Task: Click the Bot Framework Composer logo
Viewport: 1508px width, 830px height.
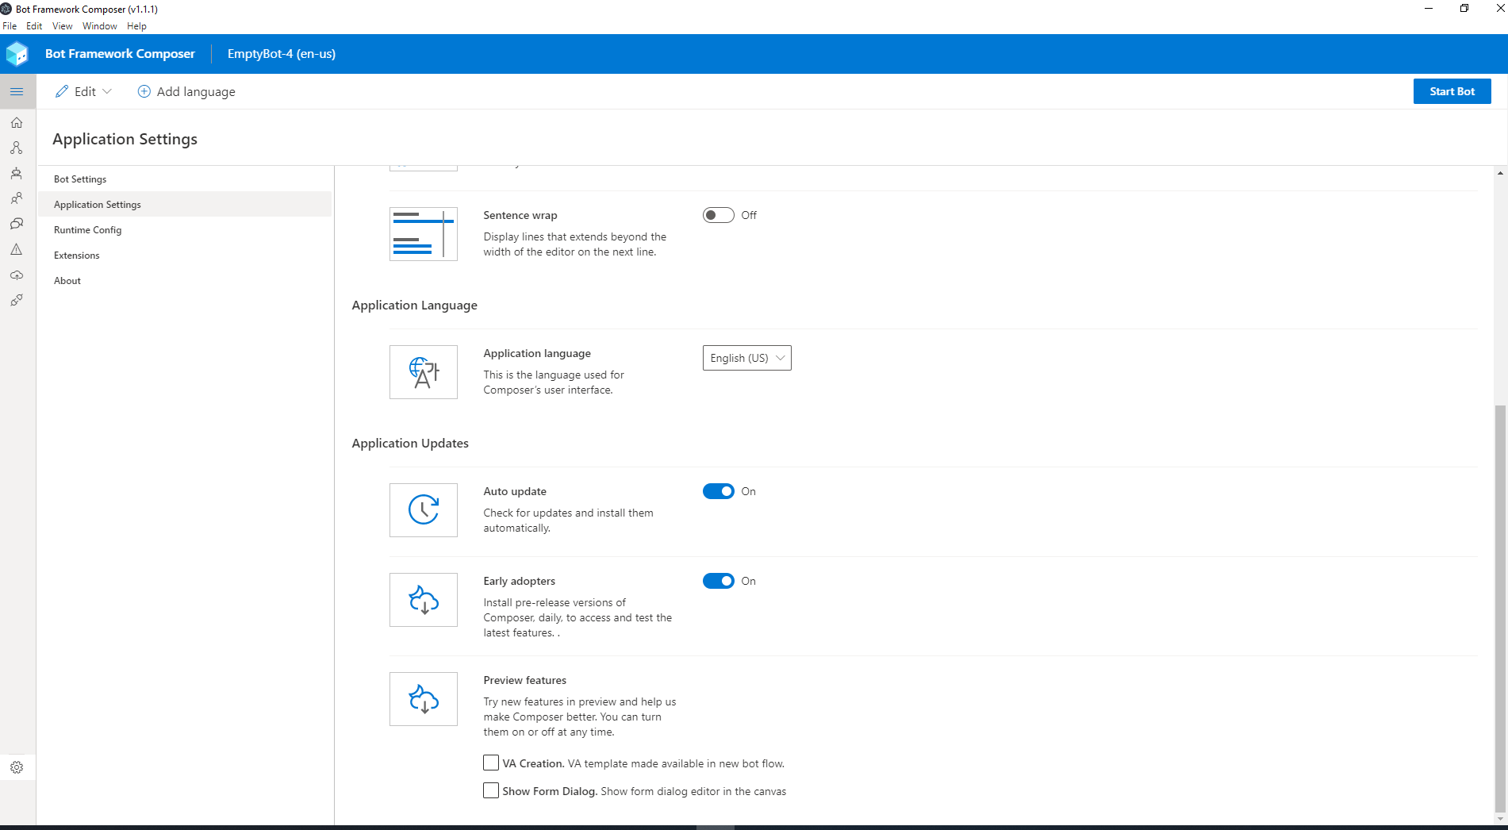Action: 17,54
